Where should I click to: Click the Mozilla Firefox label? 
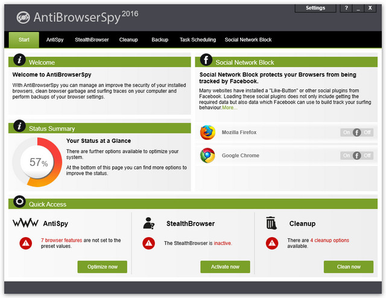click(x=239, y=132)
